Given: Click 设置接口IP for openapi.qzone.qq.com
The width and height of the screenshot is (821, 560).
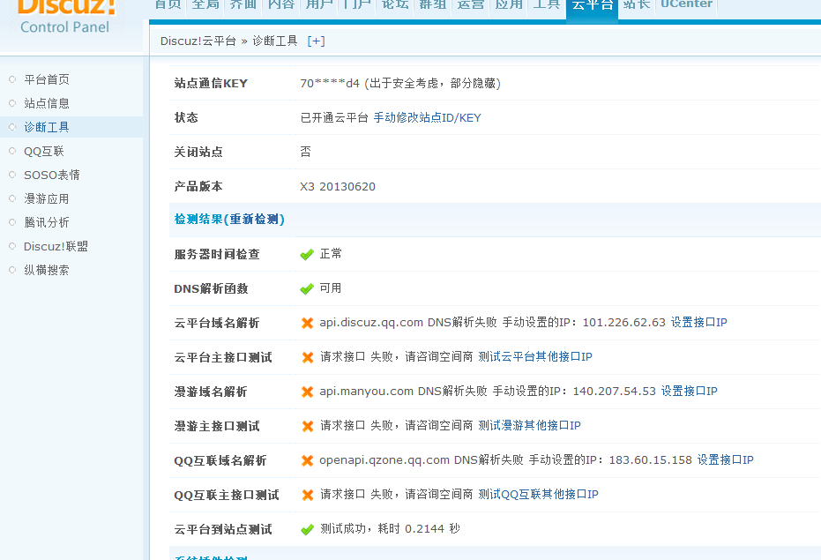Looking at the screenshot, I should (x=725, y=460).
